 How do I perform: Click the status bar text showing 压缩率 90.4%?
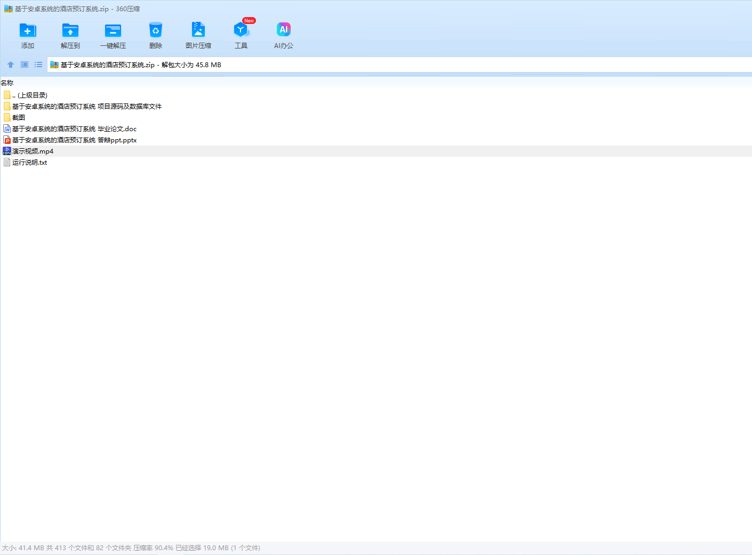click(153, 548)
